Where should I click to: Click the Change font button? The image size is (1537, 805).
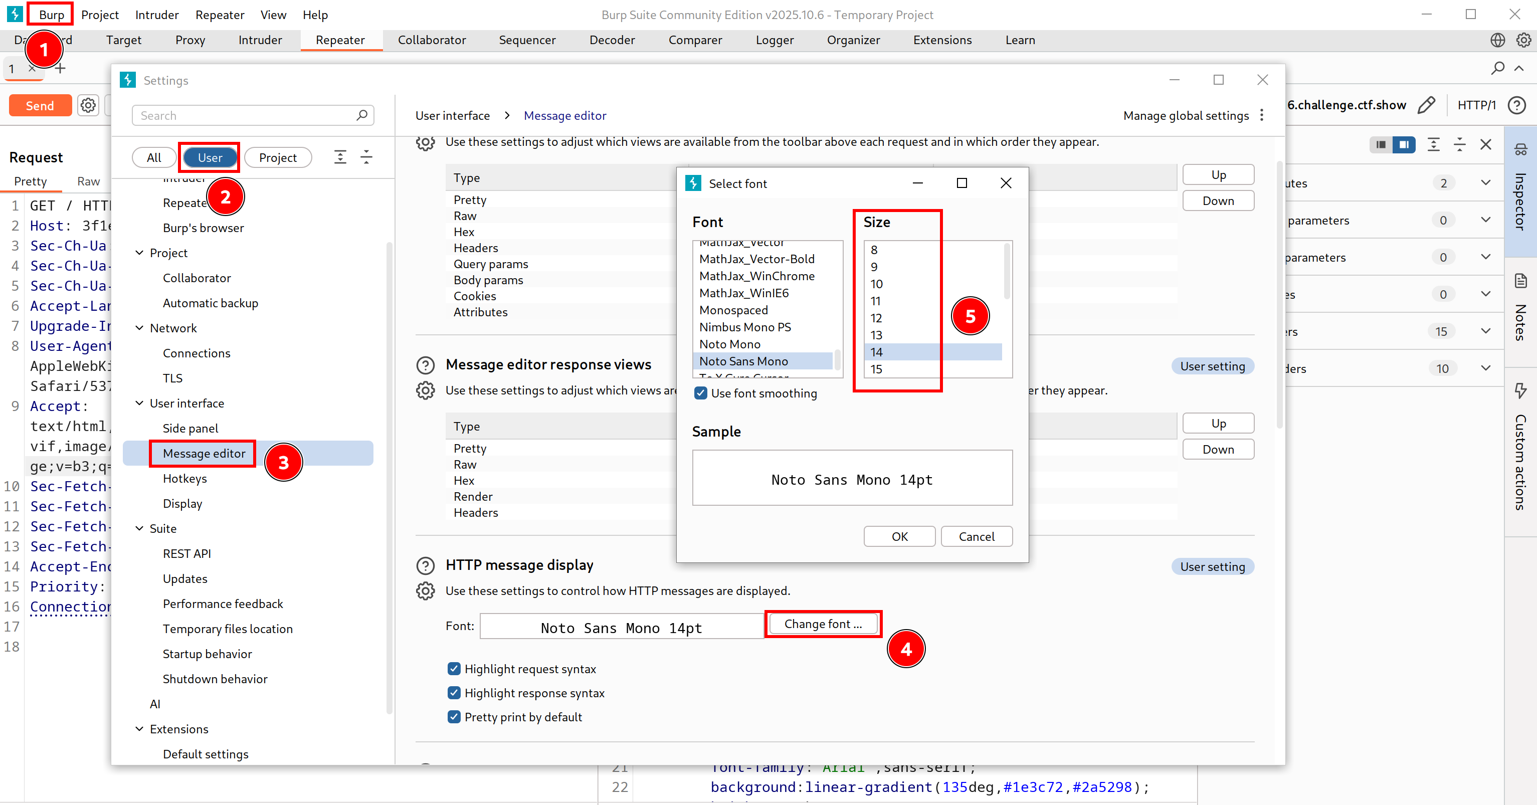823,624
